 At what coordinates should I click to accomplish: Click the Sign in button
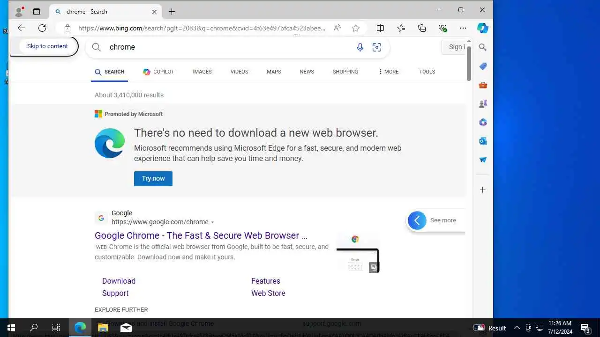tap(455, 47)
